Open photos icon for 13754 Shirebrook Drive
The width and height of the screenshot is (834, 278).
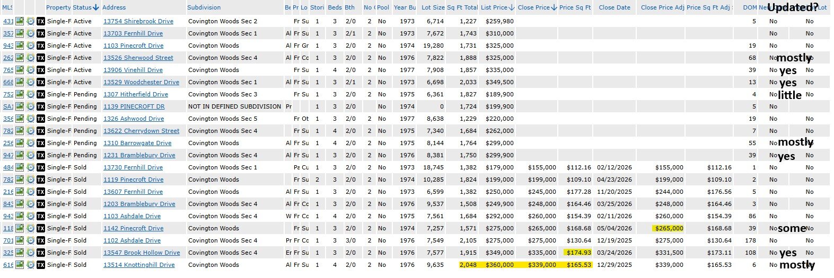(20, 21)
